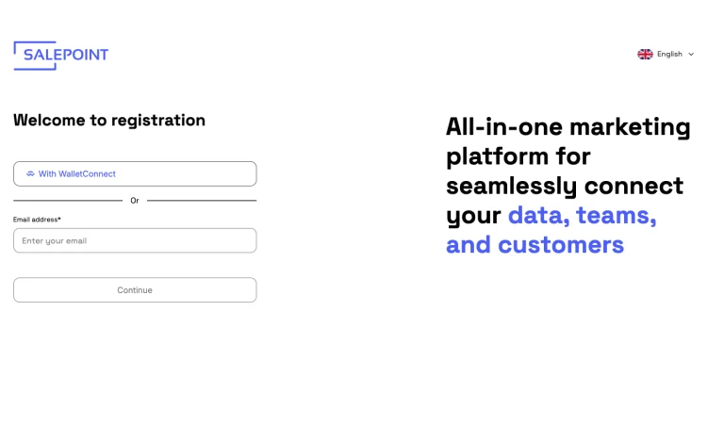Click the blue 'data, teams,' text
The width and height of the screenshot is (724, 426).
pos(582,216)
